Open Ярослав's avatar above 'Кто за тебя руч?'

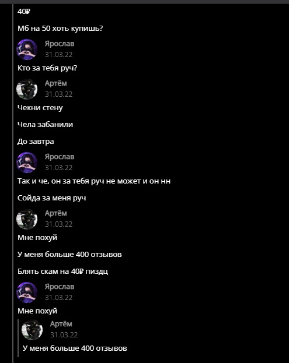pyautogui.click(x=27, y=50)
